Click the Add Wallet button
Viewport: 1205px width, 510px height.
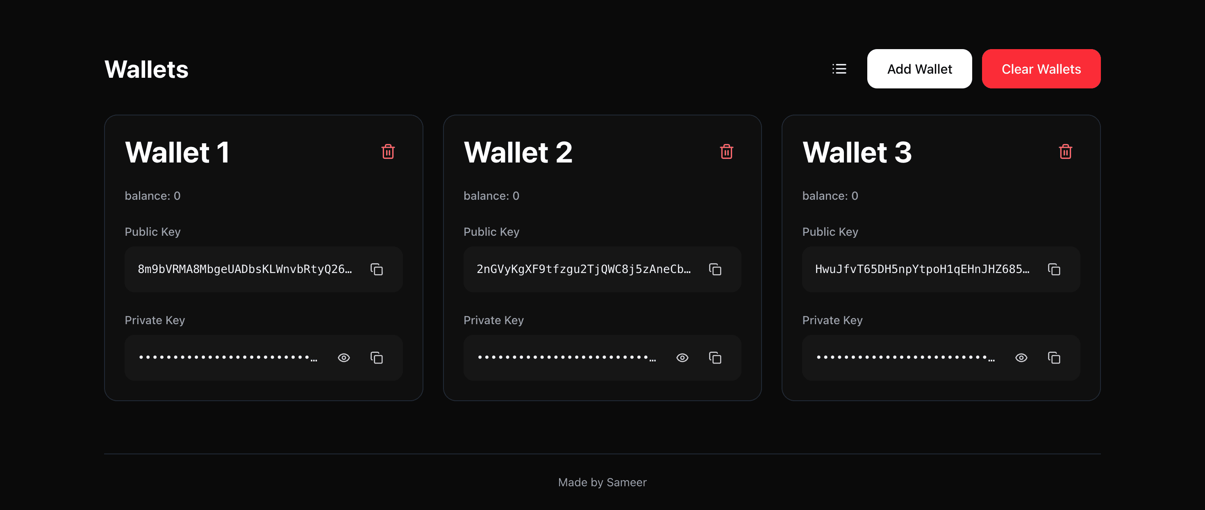tap(919, 69)
